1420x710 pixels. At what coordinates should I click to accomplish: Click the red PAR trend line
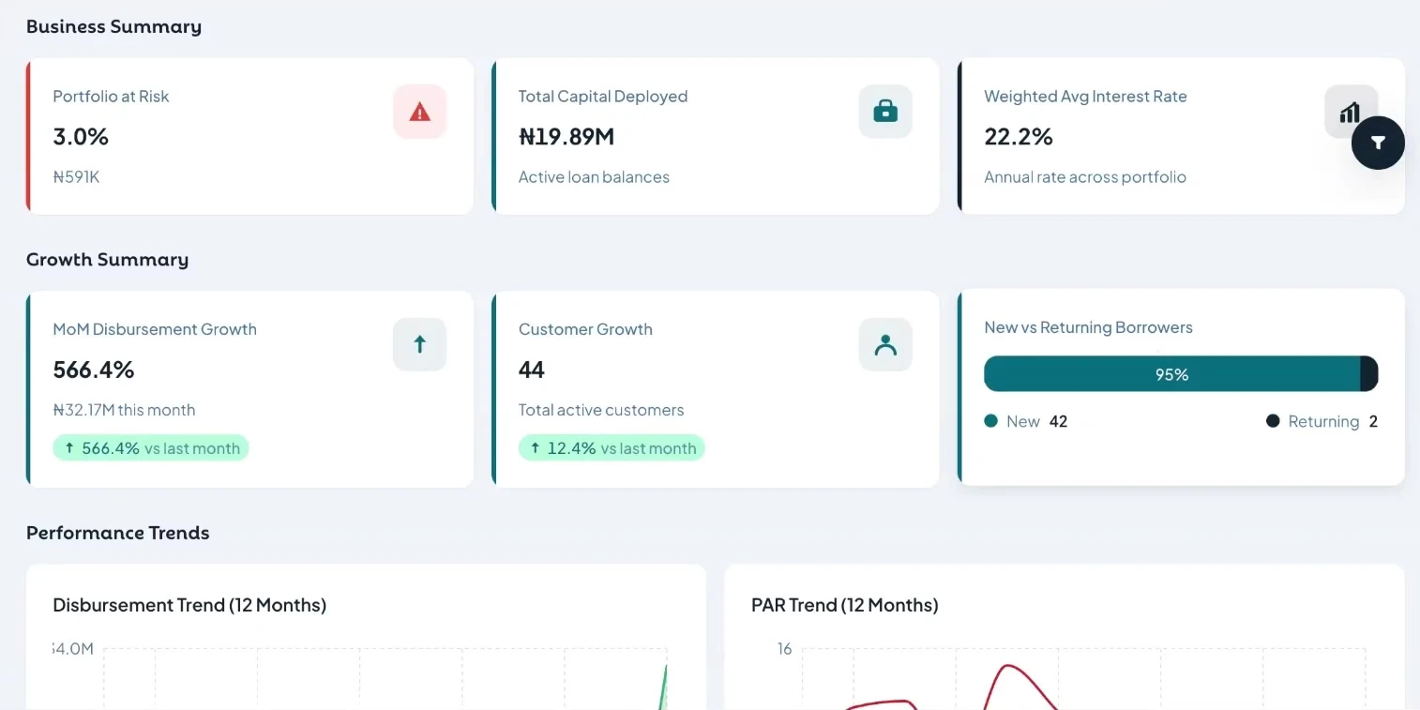(1008, 667)
